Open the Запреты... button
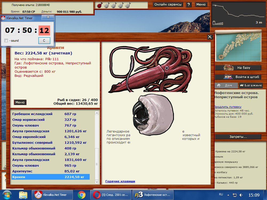 point(238,137)
